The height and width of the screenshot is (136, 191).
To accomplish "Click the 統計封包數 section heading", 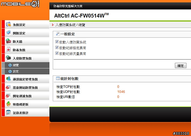I will click(x=69, y=79).
